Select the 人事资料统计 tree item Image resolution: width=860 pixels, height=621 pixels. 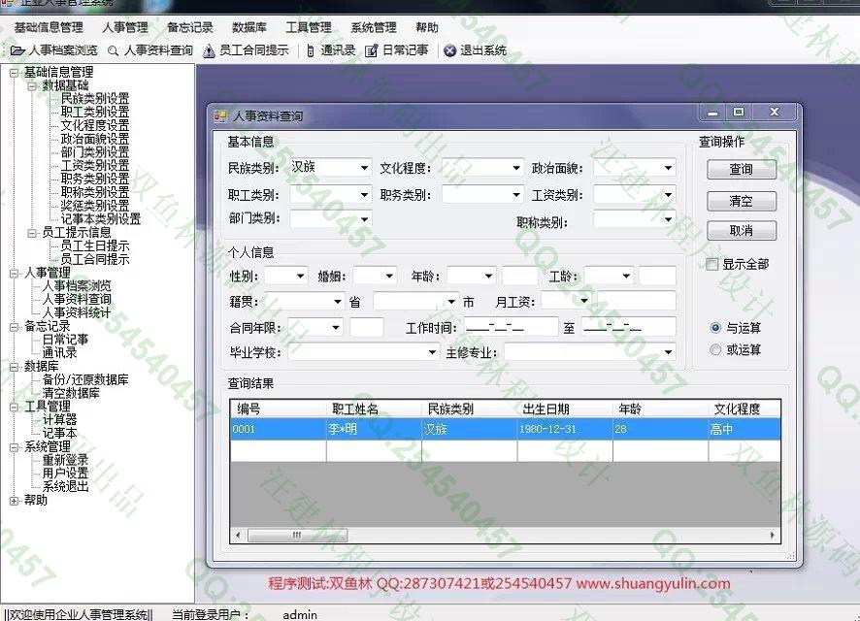[x=77, y=313]
